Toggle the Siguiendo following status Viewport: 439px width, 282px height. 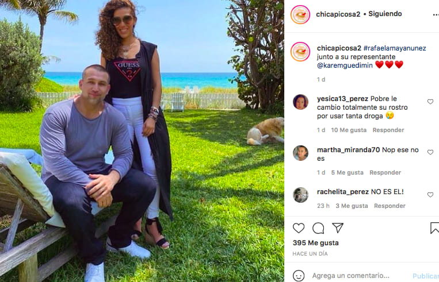click(x=385, y=14)
